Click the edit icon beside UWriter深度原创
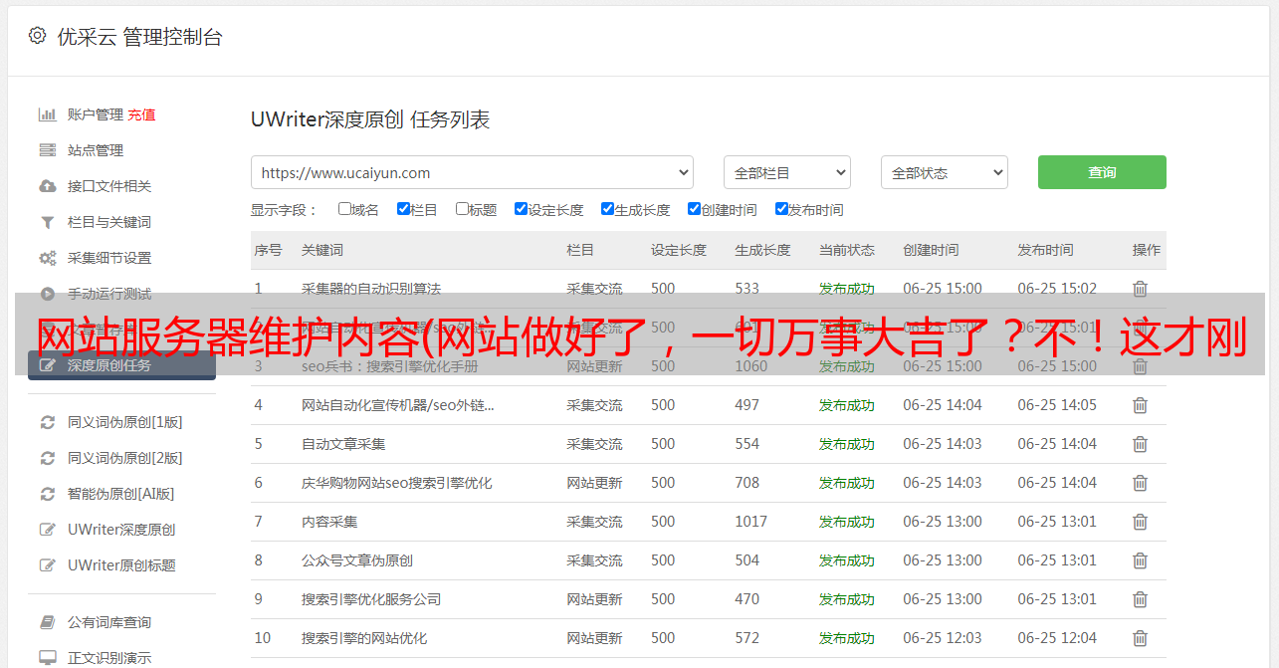This screenshot has height=668, width=1279. [47, 530]
